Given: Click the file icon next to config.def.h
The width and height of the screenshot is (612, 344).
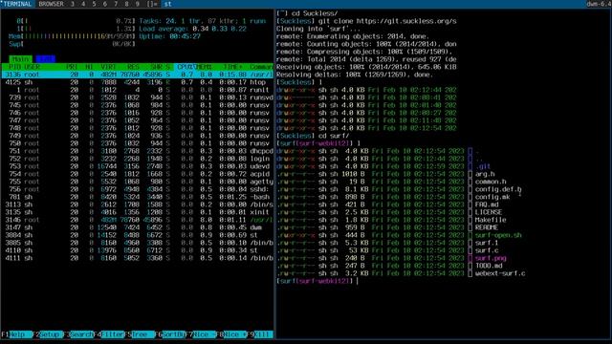Looking at the screenshot, I should coord(470,189).
